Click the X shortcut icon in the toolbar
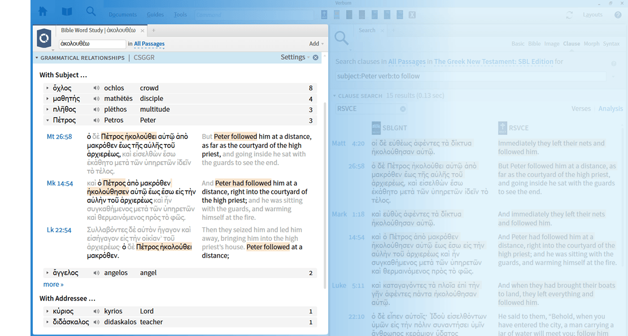The height and width of the screenshot is (336, 628). coord(412,15)
